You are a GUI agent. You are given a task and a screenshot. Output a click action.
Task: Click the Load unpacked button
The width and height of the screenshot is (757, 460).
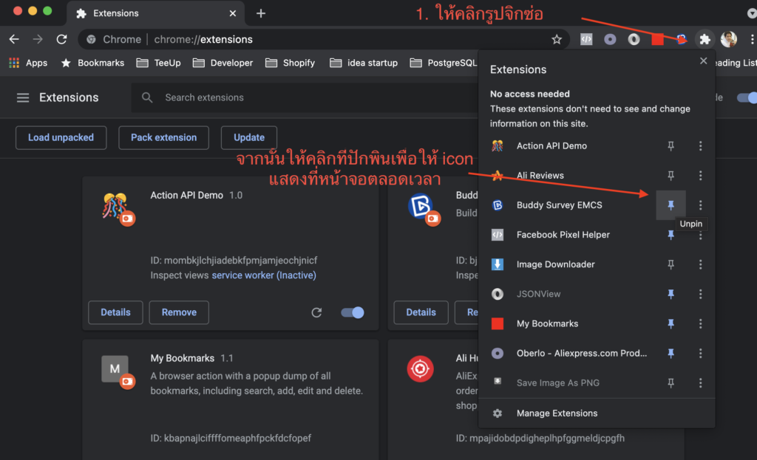(61, 137)
